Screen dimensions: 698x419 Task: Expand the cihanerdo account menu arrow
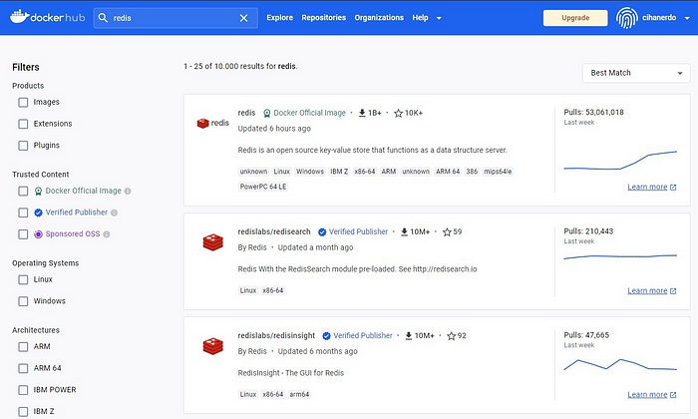(687, 18)
